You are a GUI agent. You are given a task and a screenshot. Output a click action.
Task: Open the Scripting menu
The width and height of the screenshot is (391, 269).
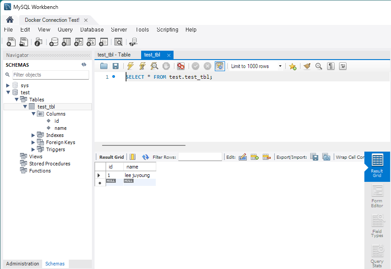(x=167, y=29)
